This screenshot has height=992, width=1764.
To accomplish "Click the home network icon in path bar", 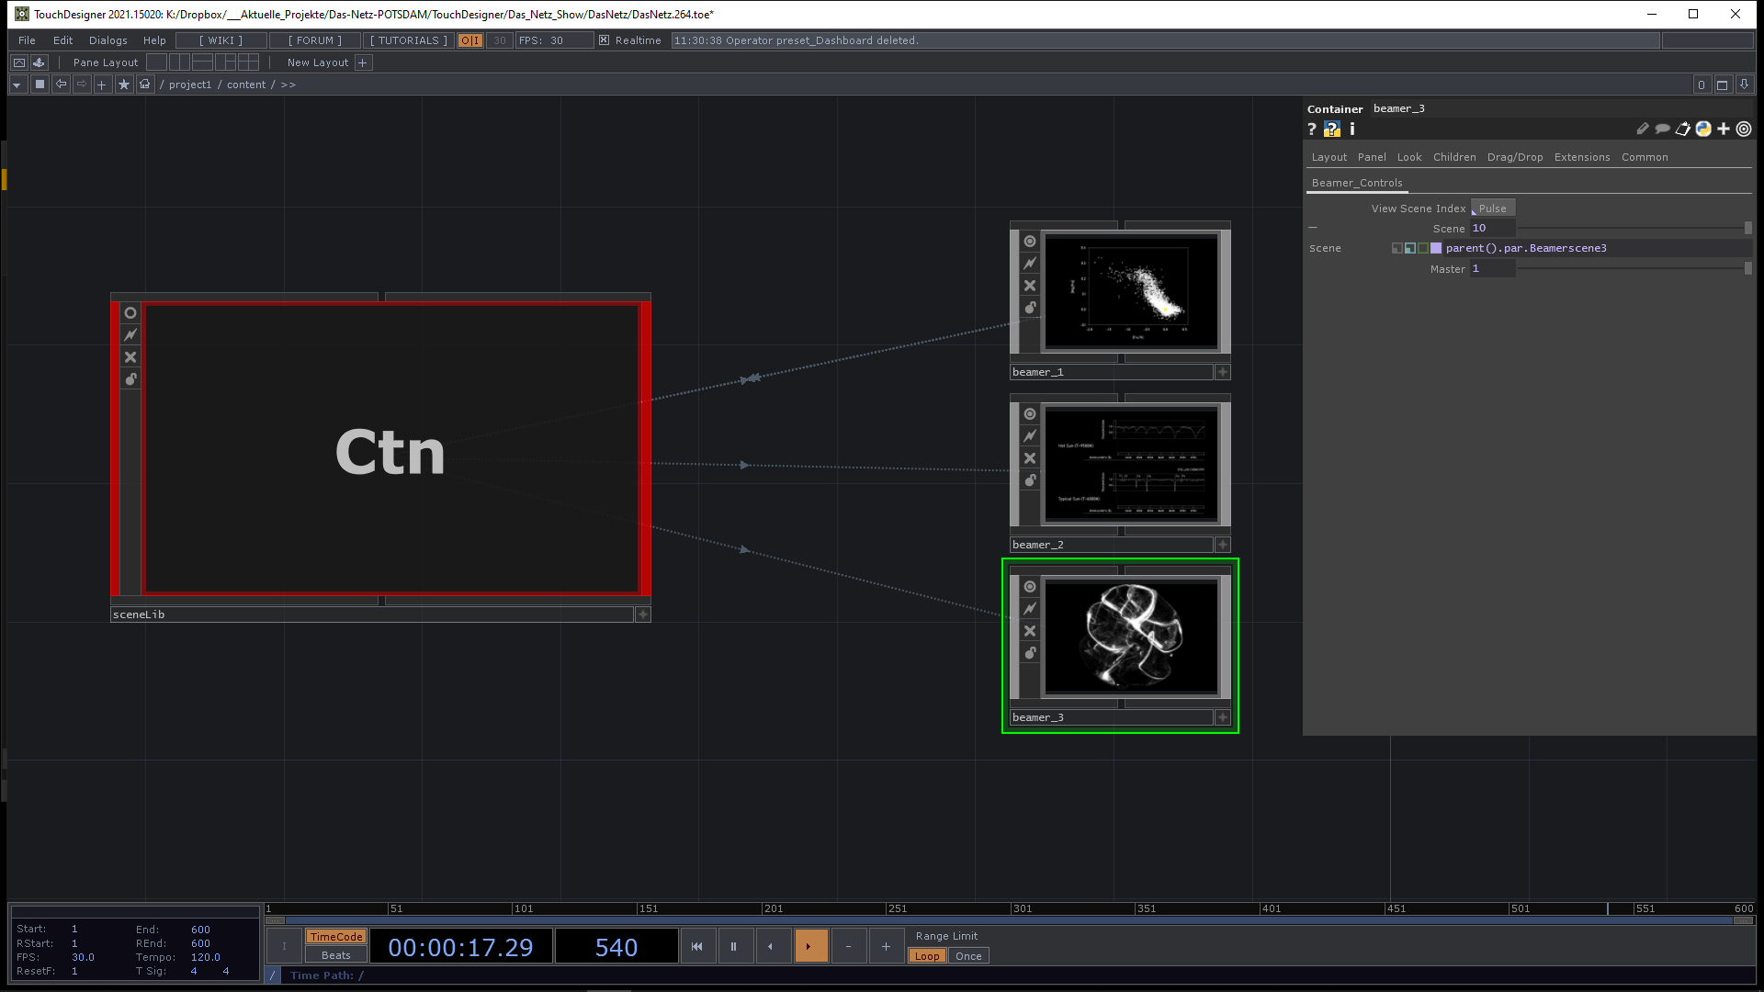I will 145,85.
